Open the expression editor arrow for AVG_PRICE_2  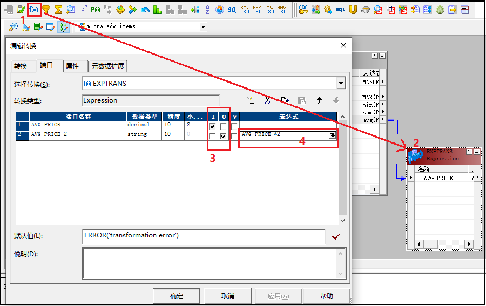(x=332, y=135)
